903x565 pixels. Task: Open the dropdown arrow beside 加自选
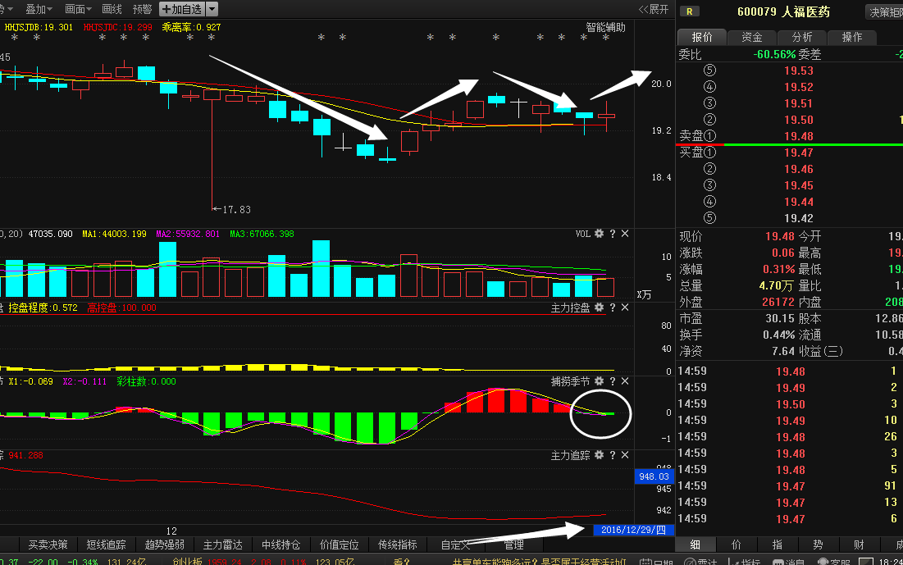(x=212, y=9)
